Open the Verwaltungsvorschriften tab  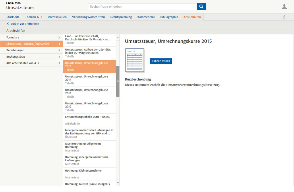tap(88, 17)
